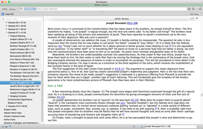Image resolution: width=203 pixels, height=129 pixels.
Task: Click the L icon beside Joseph Revealed field
Action: pos(142,126)
